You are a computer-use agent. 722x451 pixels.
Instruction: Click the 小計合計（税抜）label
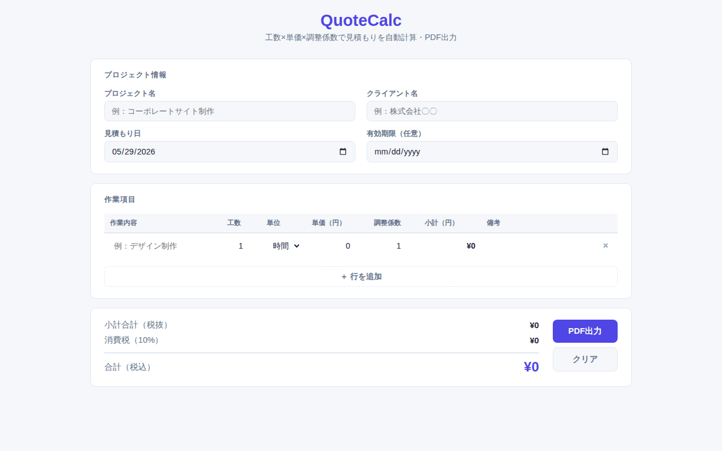(x=138, y=325)
